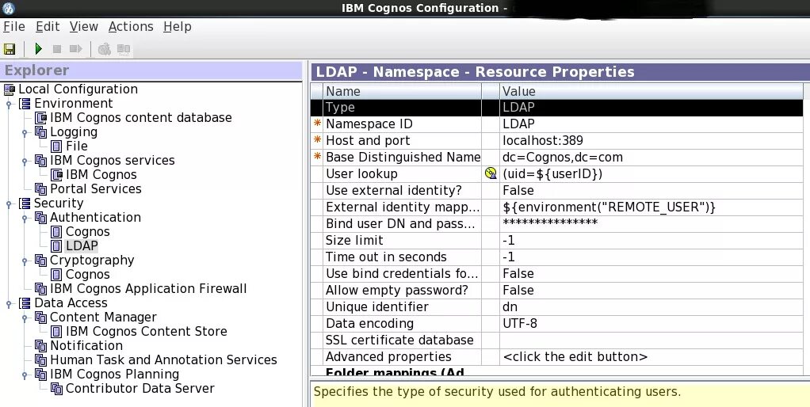810x407 pixels.
Task: Click the last icon in the toolbar
Action: [124, 49]
